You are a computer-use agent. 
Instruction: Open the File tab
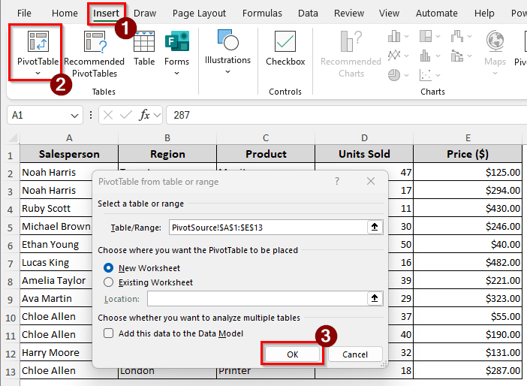tap(24, 13)
